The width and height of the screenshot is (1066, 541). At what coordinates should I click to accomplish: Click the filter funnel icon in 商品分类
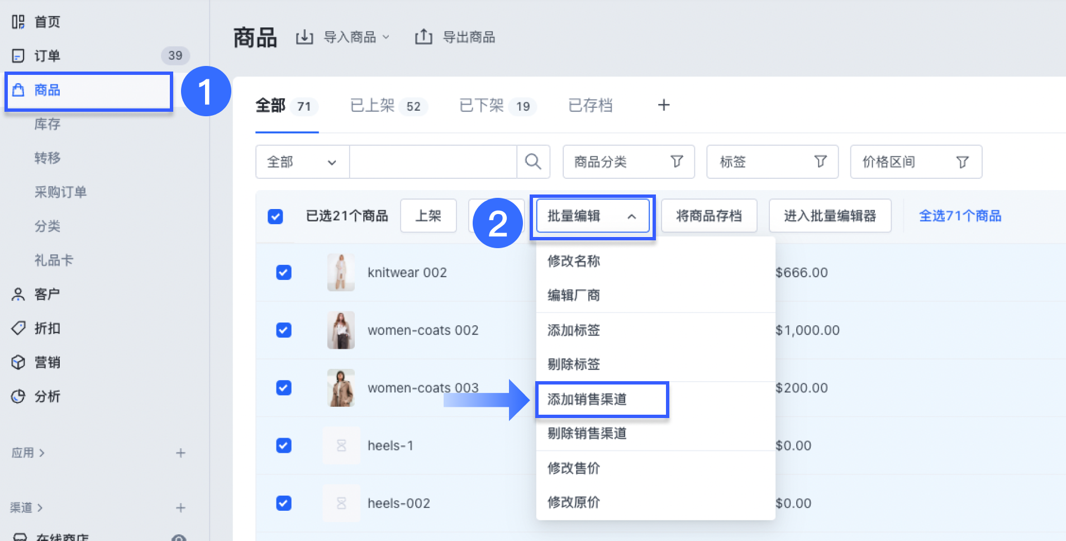tap(677, 162)
